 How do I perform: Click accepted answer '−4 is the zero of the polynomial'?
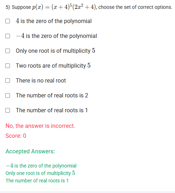click(x=41, y=166)
